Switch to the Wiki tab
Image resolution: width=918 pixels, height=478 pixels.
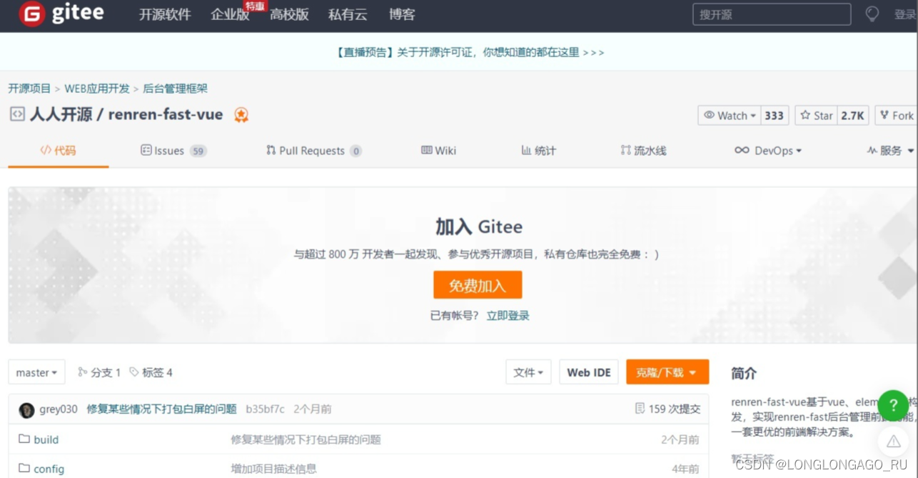(x=438, y=151)
